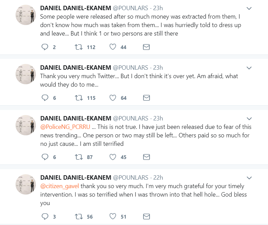Reply to the @PoliceNG_PCRRU tweet

tap(45, 157)
